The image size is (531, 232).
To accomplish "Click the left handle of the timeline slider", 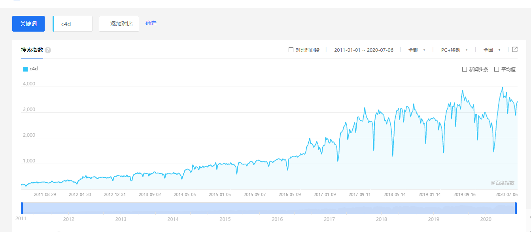I will [22, 208].
